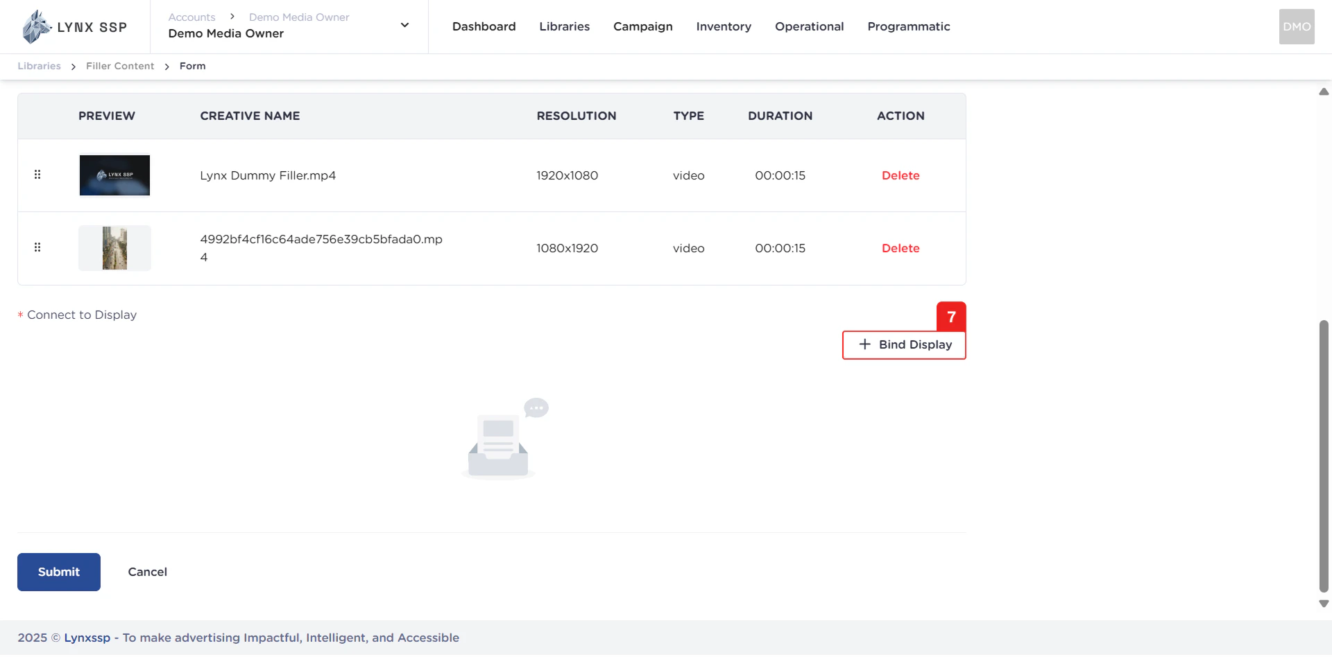The width and height of the screenshot is (1332, 657).
Task: Click the breadcrumb chevron after Filler Content
Action: point(166,67)
